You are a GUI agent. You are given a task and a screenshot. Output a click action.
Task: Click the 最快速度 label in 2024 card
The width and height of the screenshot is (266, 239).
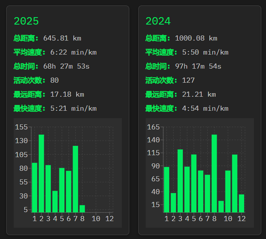tap(161, 108)
